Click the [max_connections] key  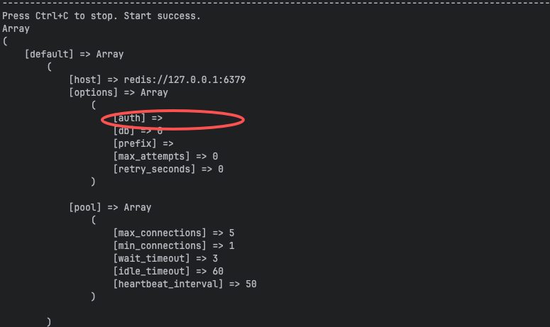point(160,233)
